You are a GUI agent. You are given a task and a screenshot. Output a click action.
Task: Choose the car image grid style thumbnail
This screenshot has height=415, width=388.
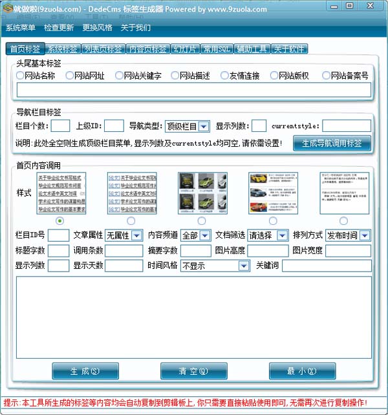tap(202, 193)
